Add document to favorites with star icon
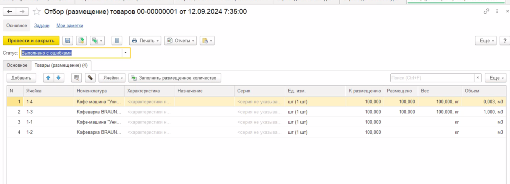The height and width of the screenshot is (184, 510). [36, 12]
